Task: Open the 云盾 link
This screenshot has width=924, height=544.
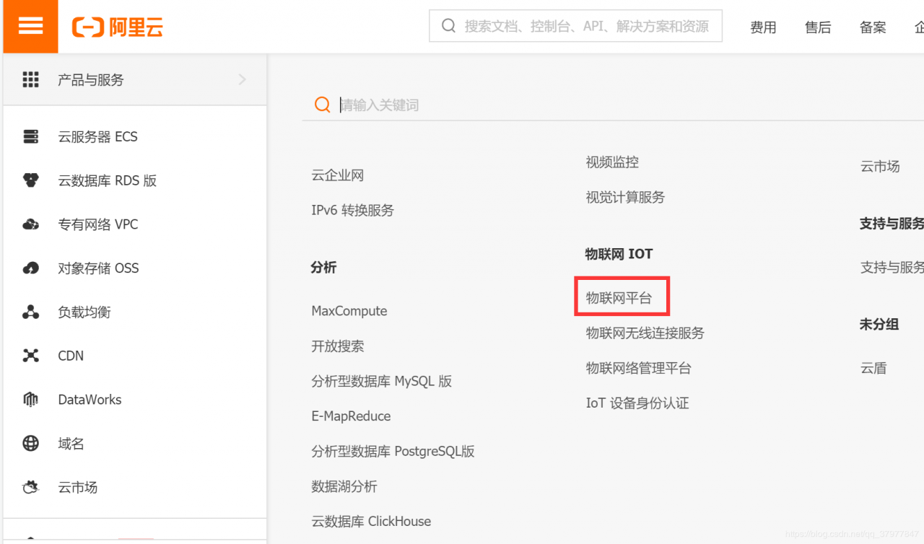Action: click(x=873, y=368)
